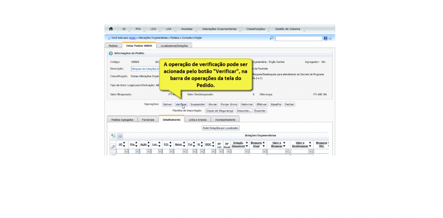Open the Receitas menu

click(x=187, y=29)
